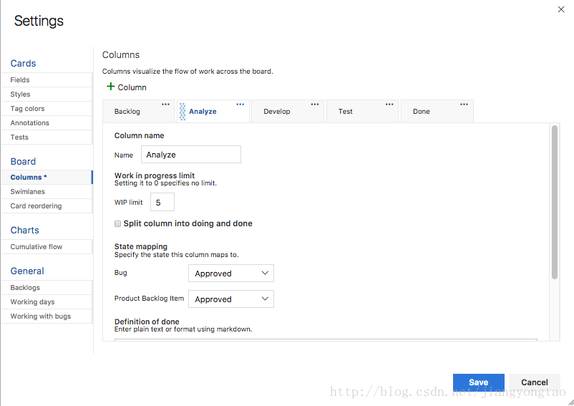574x406 pixels.
Task: Select Columns in the Board section
Action: click(x=47, y=177)
